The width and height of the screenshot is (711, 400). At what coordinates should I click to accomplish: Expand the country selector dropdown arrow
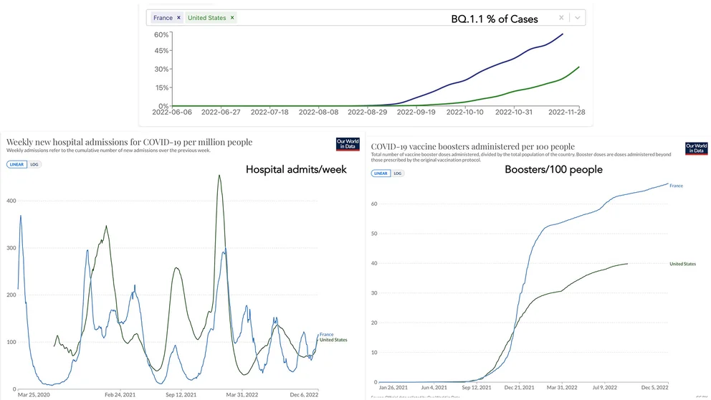coord(578,18)
